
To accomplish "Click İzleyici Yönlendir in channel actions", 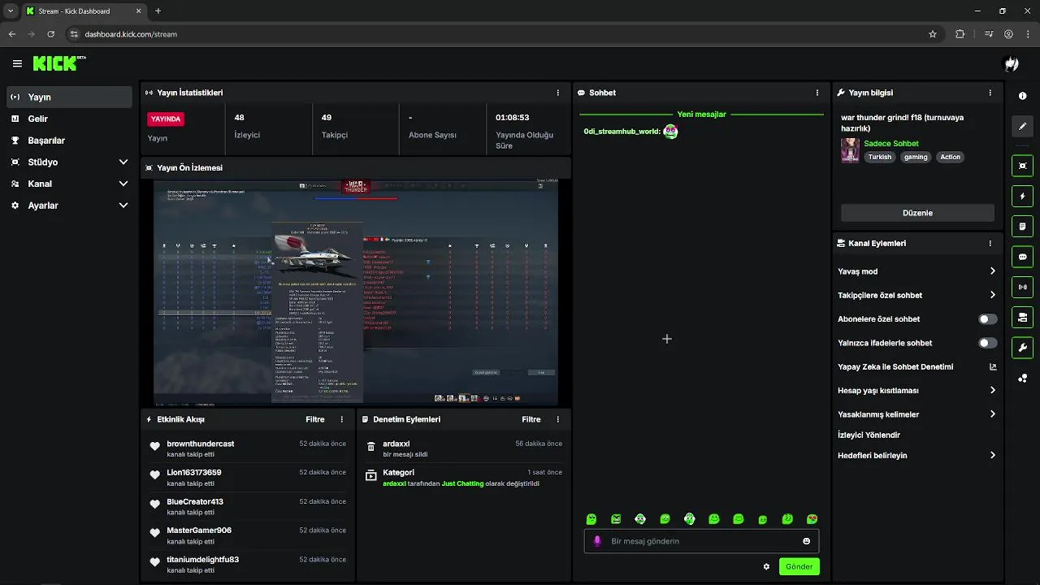I will coord(869,435).
